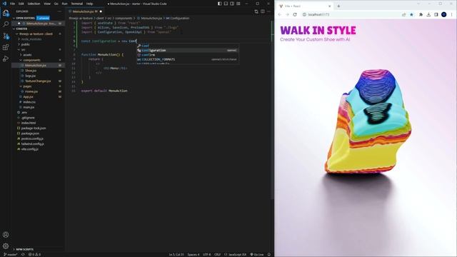The height and width of the screenshot is (257, 457).
Task: Open the Accounts icon in activity bar
Action: pos(6,235)
